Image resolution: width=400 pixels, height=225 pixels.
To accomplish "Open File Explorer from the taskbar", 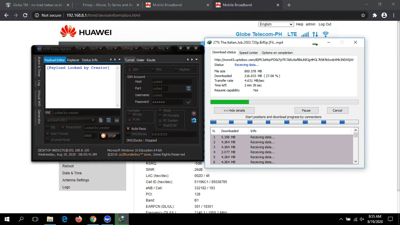I will [x=50, y=219].
